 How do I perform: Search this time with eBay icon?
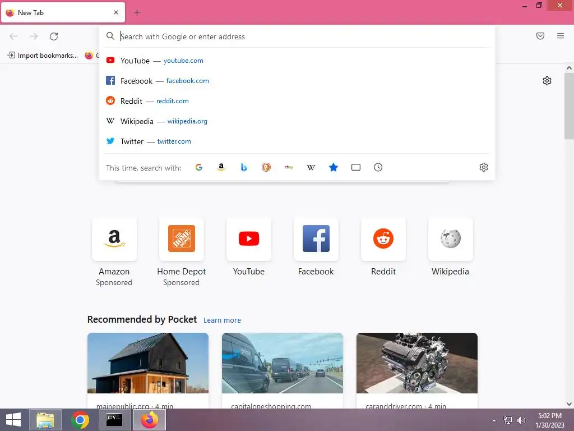point(289,167)
